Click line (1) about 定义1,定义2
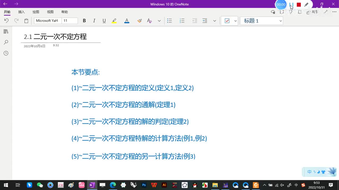The image size is (339, 190). [132, 88]
